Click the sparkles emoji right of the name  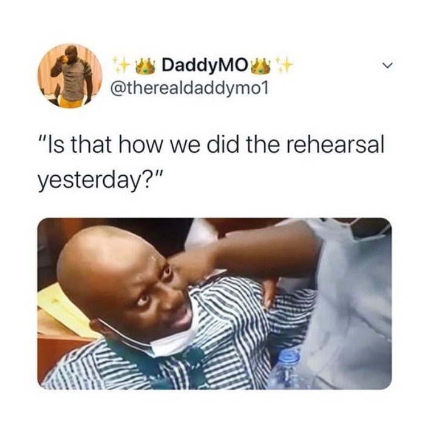pyautogui.click(x=284, y=64)
